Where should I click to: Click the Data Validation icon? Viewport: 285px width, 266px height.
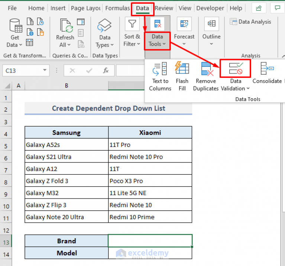coord(236,69)
